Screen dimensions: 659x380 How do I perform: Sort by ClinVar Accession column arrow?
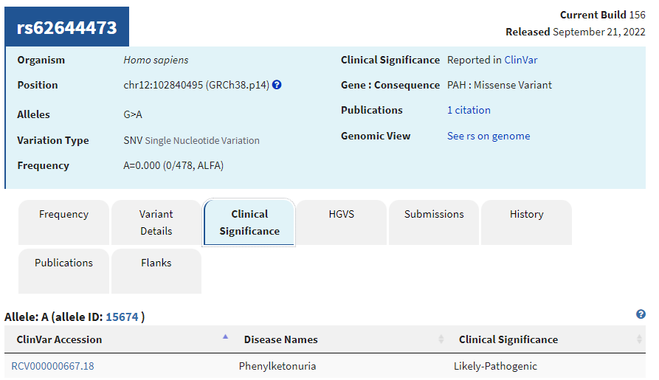click(x=225, y=336)
